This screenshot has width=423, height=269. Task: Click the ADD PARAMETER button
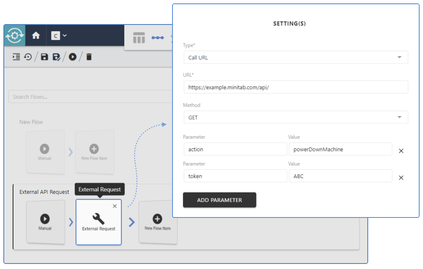(x=219, y=200)
